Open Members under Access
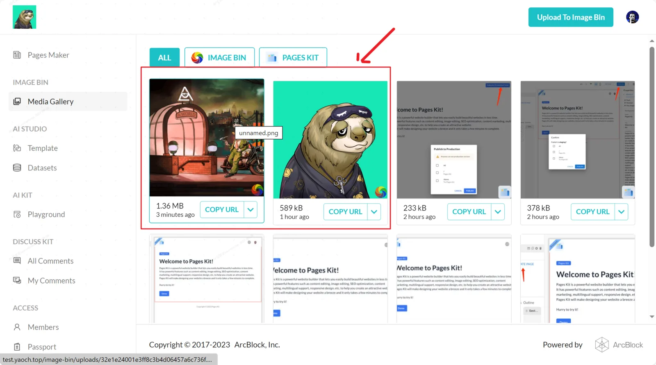This screenshot has height=365, width=656. (68, 327)
